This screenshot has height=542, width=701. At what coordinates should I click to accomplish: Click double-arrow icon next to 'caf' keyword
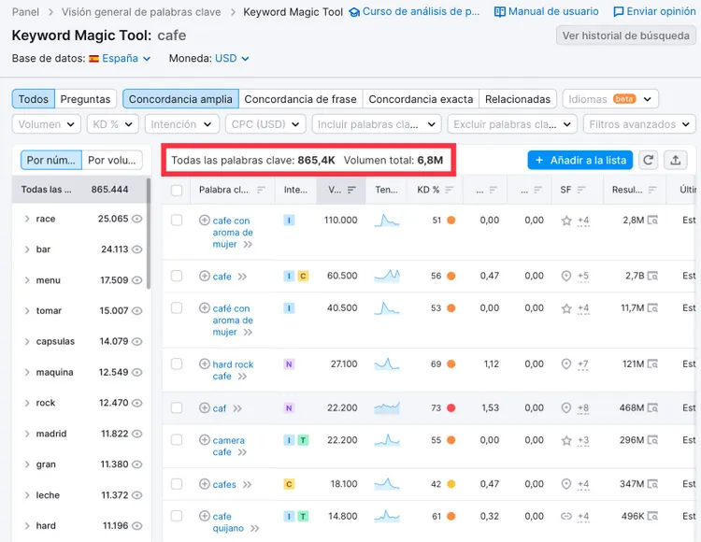click(x=237, y=408)
